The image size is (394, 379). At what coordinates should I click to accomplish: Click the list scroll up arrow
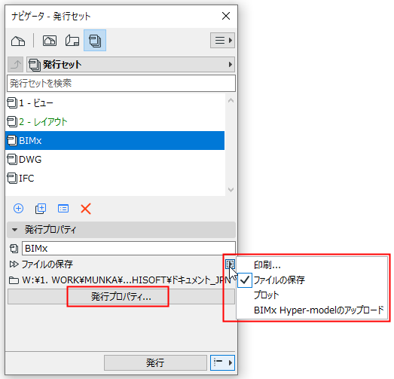(231, 101)
